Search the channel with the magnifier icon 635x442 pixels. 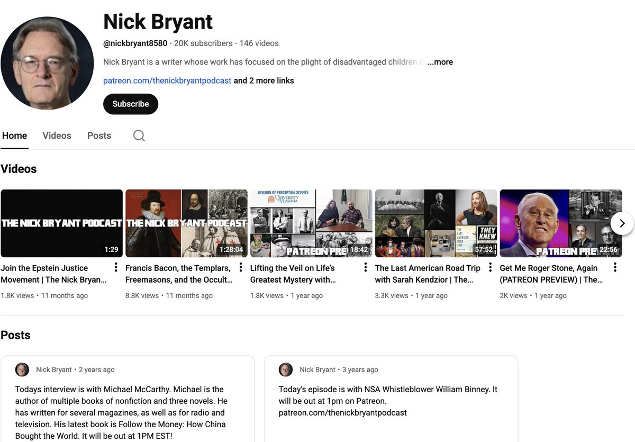click(x=139, y=136)
